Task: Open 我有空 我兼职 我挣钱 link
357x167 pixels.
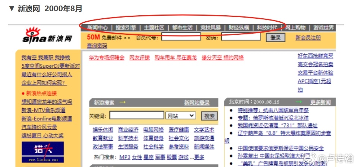Action: pyautogui.click(x=46, y=58)
